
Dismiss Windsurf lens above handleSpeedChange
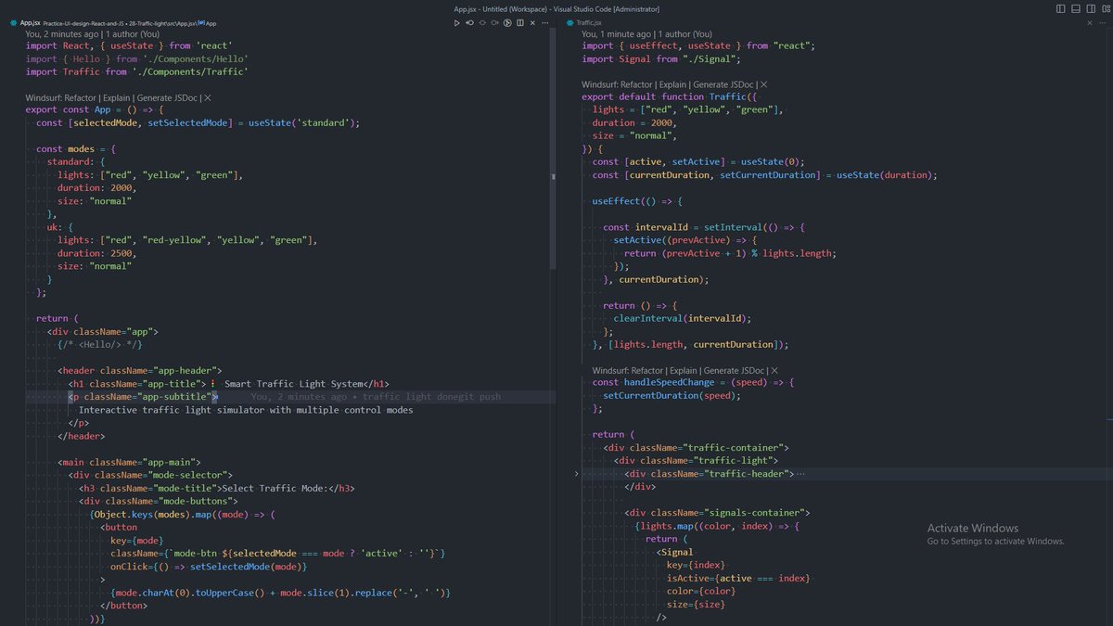[775, 370]
